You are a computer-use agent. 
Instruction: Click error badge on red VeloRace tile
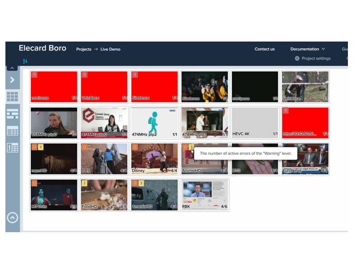click(84, 75)
